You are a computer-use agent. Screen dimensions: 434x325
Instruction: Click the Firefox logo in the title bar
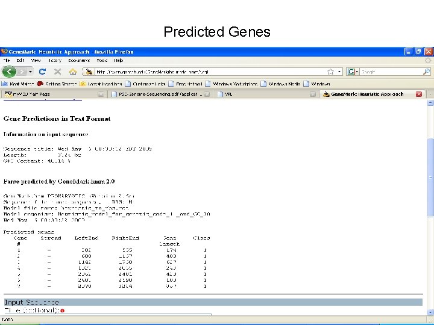4,52
